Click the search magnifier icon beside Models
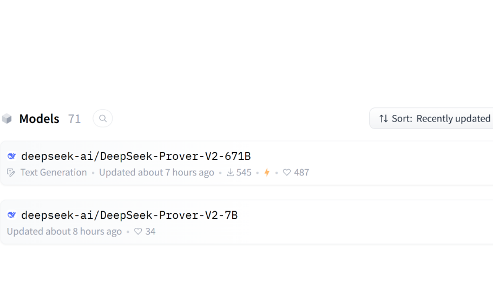Image resolution: width=493 pixels, height=297 pixels. [103, 118]
